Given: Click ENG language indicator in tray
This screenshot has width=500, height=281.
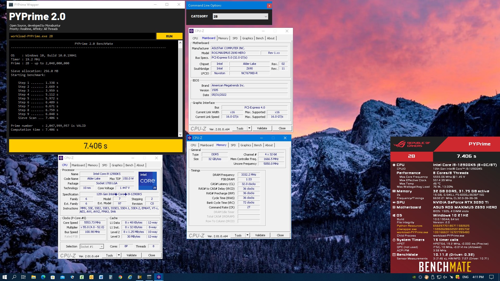Looking at the screenshot, I should click(x=465, y=277).
